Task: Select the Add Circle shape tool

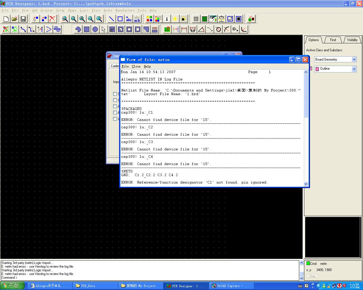Action: 95,29
